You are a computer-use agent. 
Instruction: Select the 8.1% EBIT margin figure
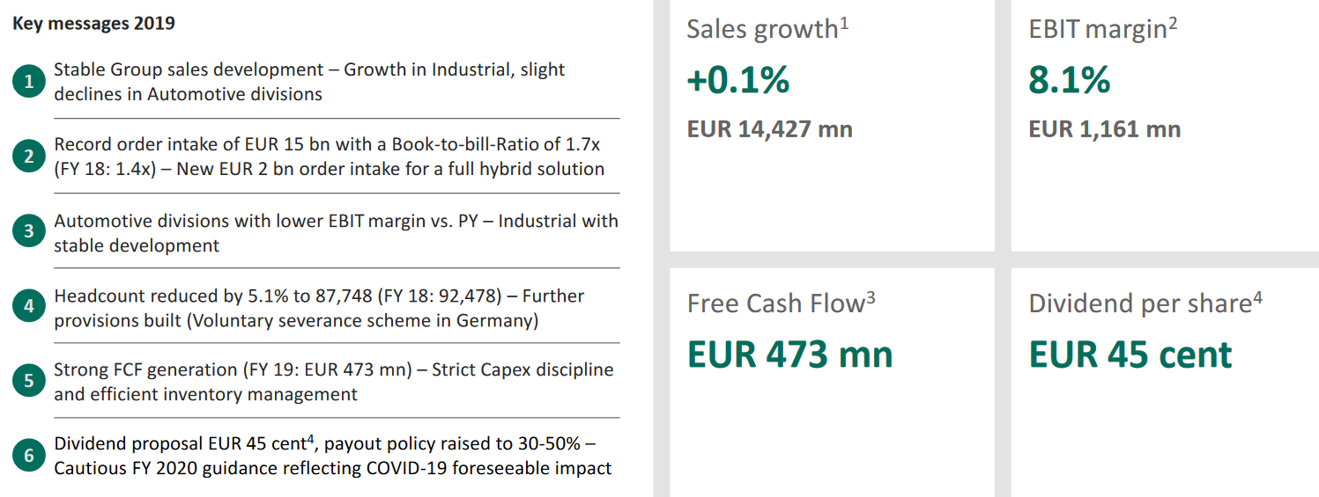1070,80
